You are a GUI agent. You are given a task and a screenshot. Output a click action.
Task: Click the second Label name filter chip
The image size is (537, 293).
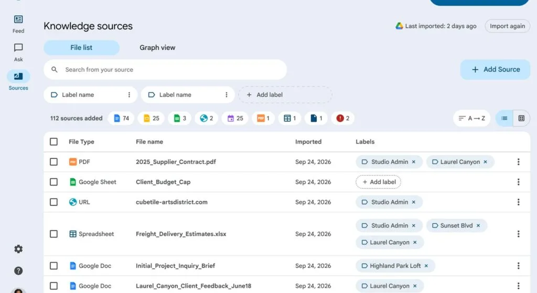(x=188, y=95)
